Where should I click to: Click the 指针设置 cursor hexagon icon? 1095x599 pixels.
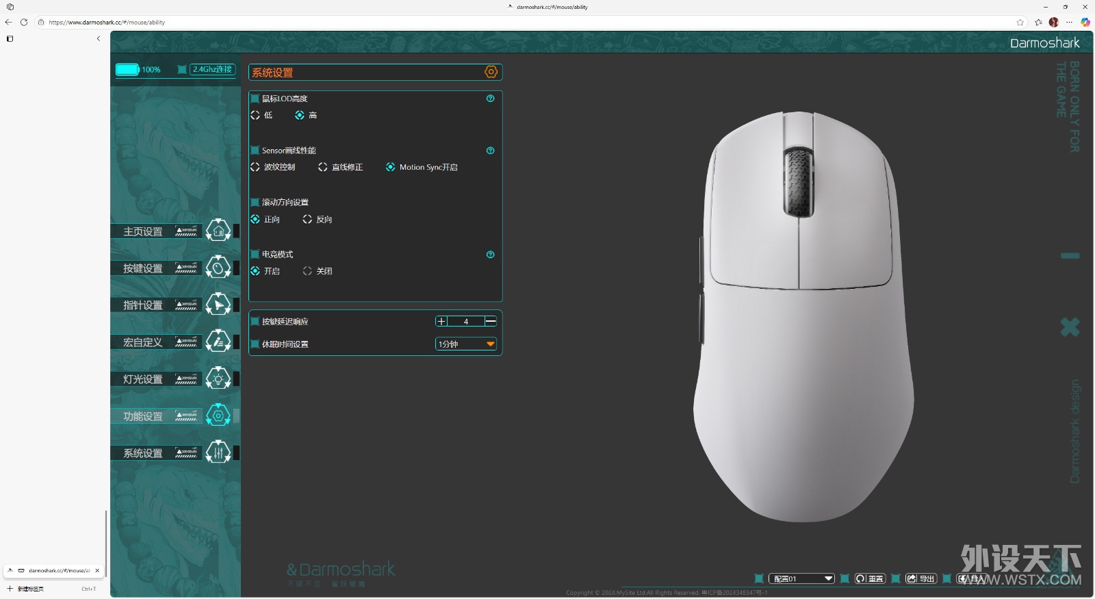218,305
